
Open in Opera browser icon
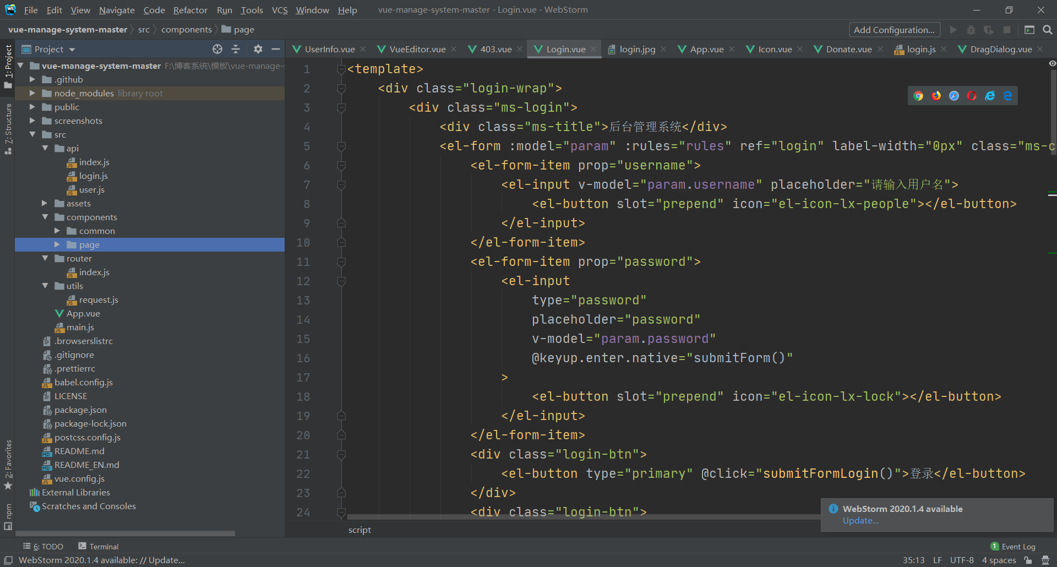[972, 96]
